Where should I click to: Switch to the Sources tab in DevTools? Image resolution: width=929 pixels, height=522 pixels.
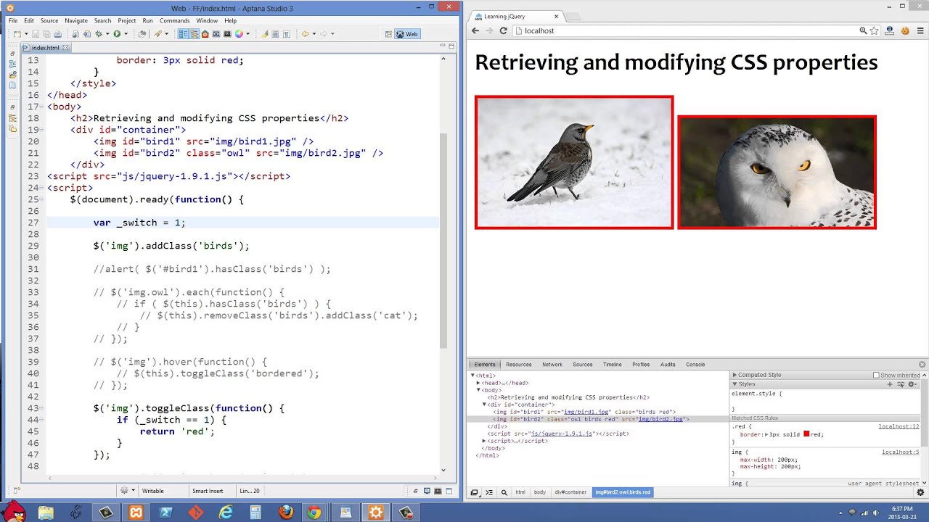(583, 365)
